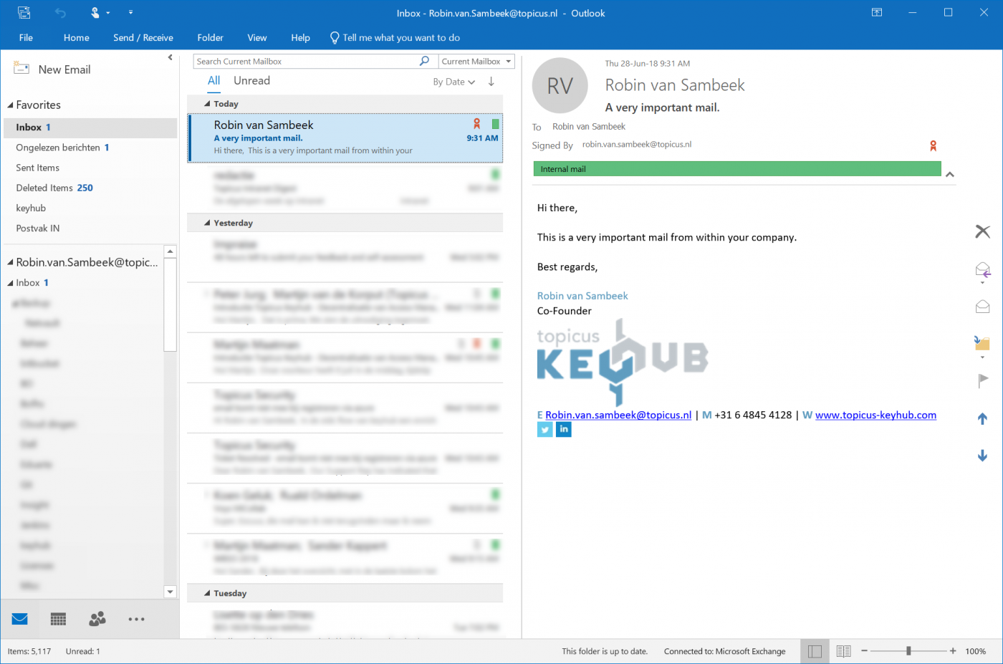Screen dimensions: 1003x664
Task: Delete the message with the X icon
Action: (x=982, y=231)
